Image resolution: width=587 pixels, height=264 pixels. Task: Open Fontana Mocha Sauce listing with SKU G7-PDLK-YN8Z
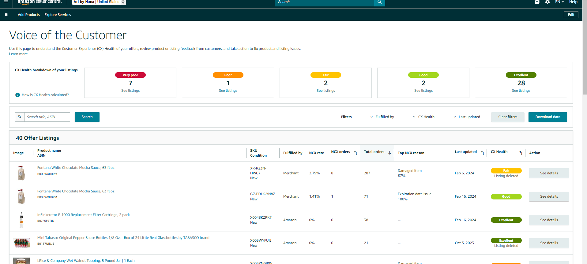(x=76, y=191)
